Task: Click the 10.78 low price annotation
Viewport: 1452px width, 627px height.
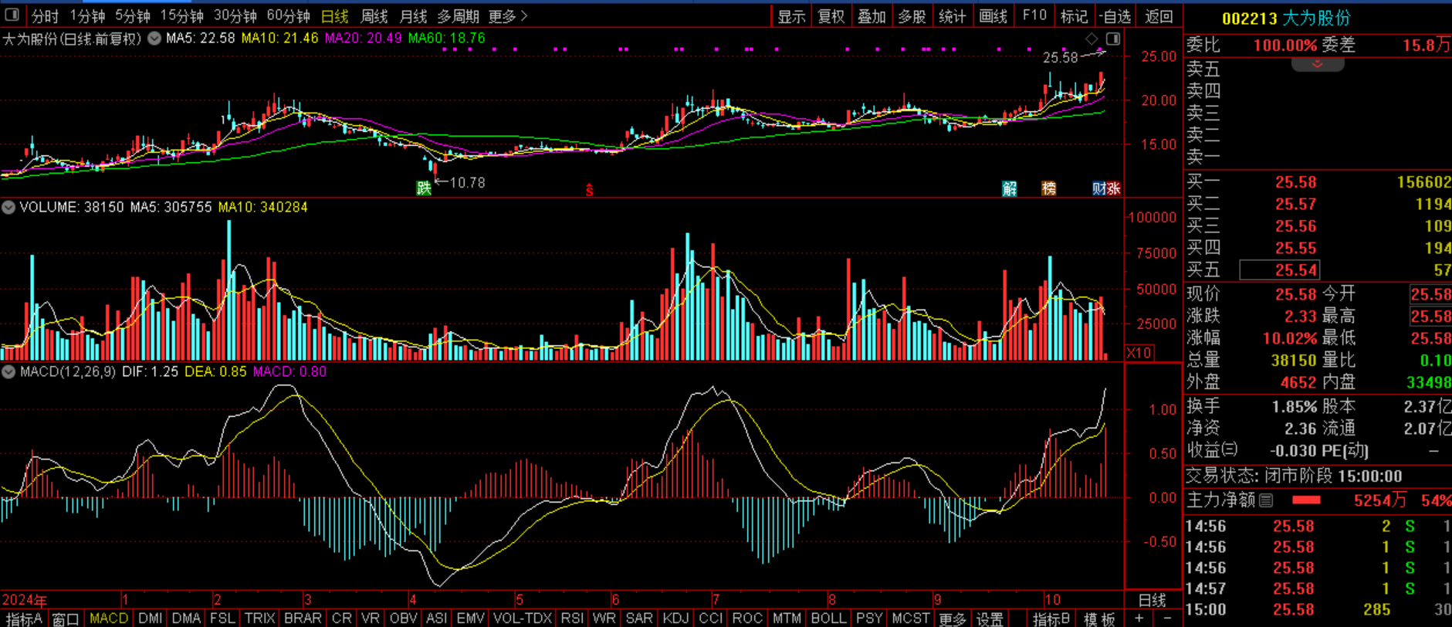Action: tap(466, 182)
